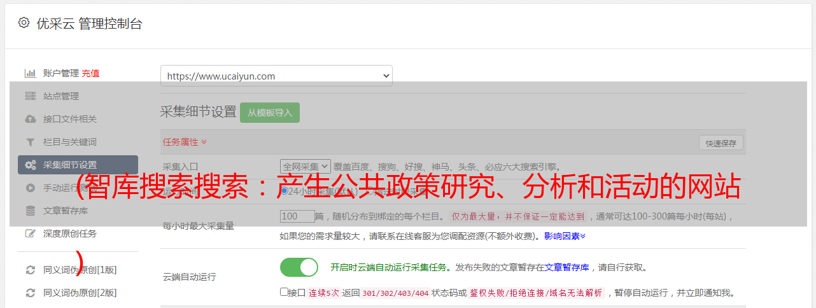Click the 连续5次 highlighted text
Image resolution: width=816 pixels, height=308 pixels.
click(x=324, y=293)
